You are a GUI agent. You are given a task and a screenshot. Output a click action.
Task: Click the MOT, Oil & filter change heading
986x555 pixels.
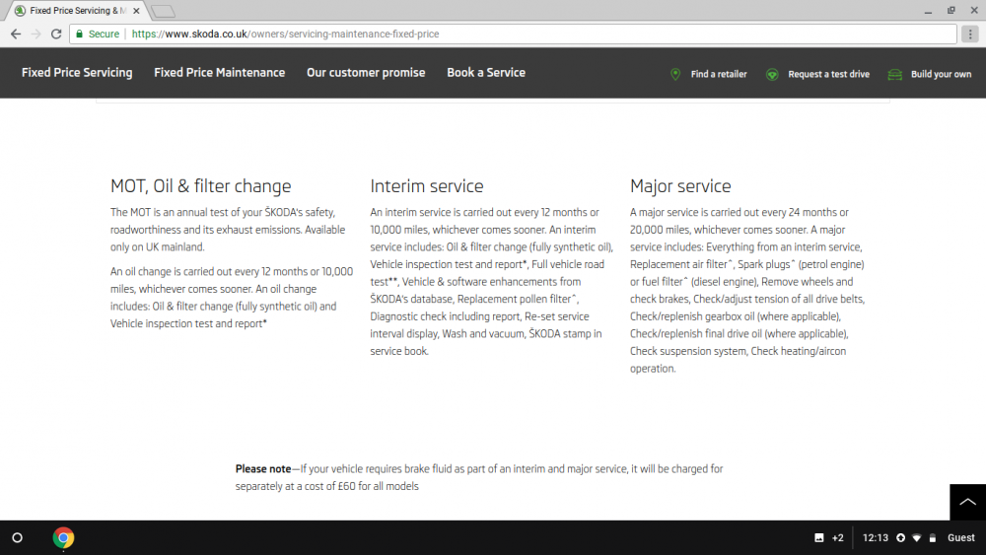[200, 186]
